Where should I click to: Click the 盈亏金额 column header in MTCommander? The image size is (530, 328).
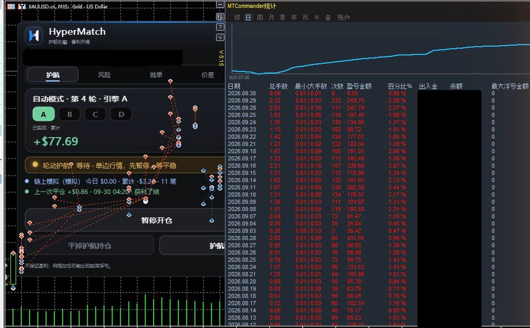click(359, 86)
